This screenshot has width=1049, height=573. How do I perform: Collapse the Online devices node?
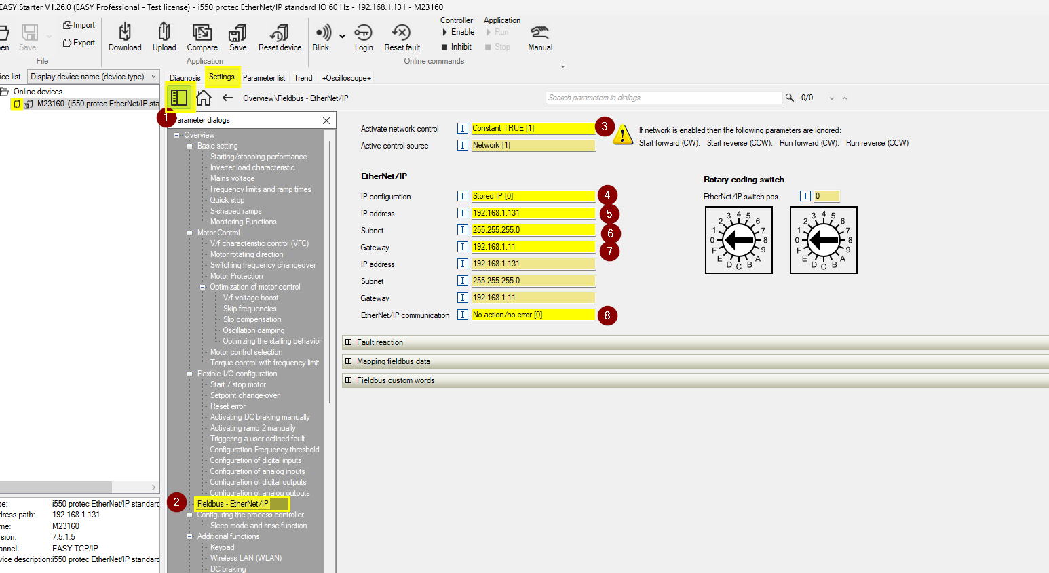pyautogui.click(x=4, y=92)
